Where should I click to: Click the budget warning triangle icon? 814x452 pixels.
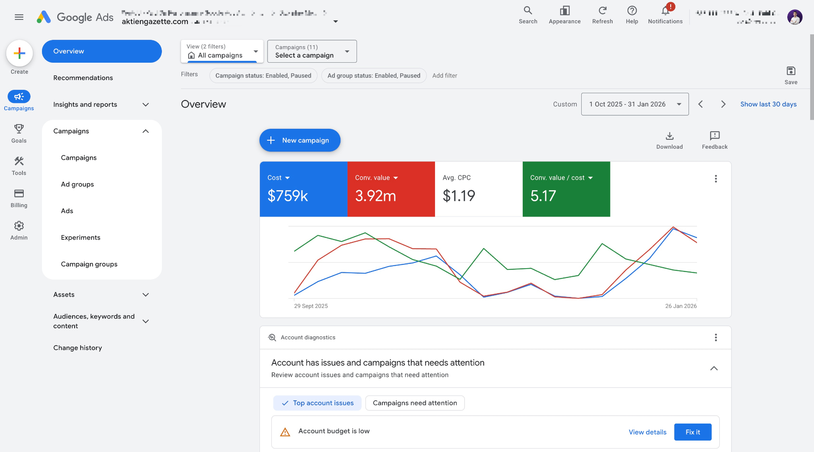pyautogui.click(x=285, y=432)
